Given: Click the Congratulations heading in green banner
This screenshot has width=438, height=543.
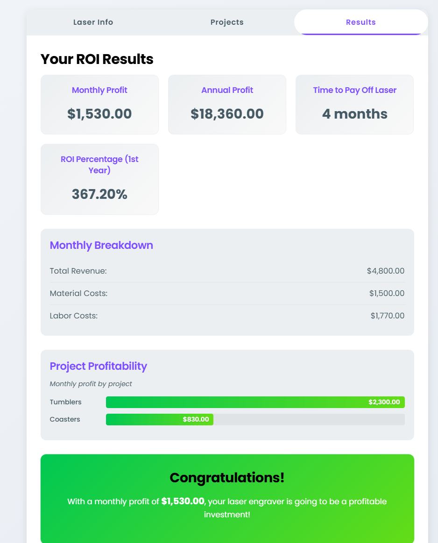Looking at the screenshot, I should 227,478.
